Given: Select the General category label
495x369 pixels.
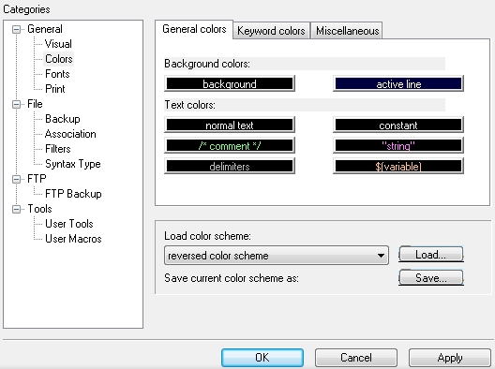Looking at the screenshot, I should (x=45, y=29).
